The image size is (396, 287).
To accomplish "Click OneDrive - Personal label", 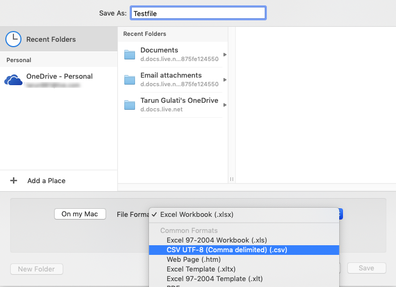I will [x=59, y=76].
